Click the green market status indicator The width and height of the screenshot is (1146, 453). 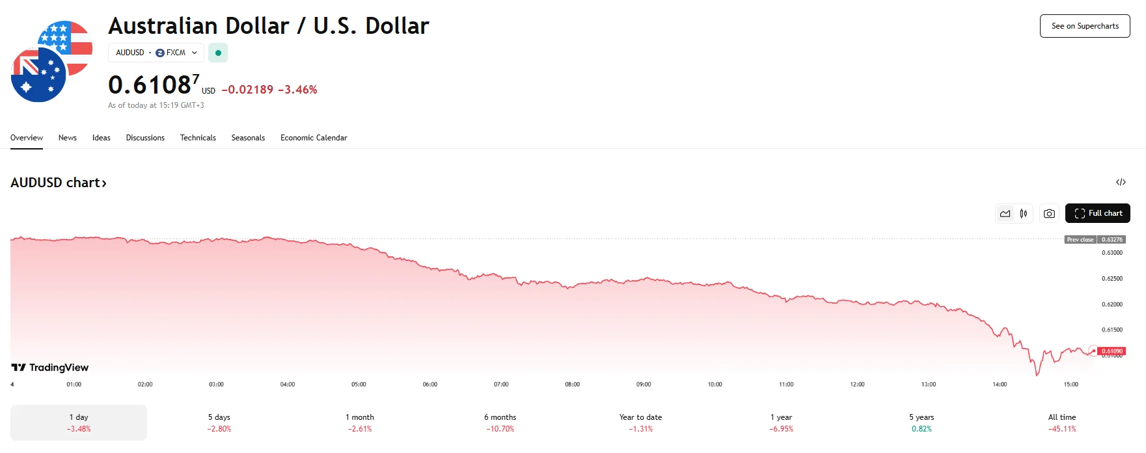[218, 53]
